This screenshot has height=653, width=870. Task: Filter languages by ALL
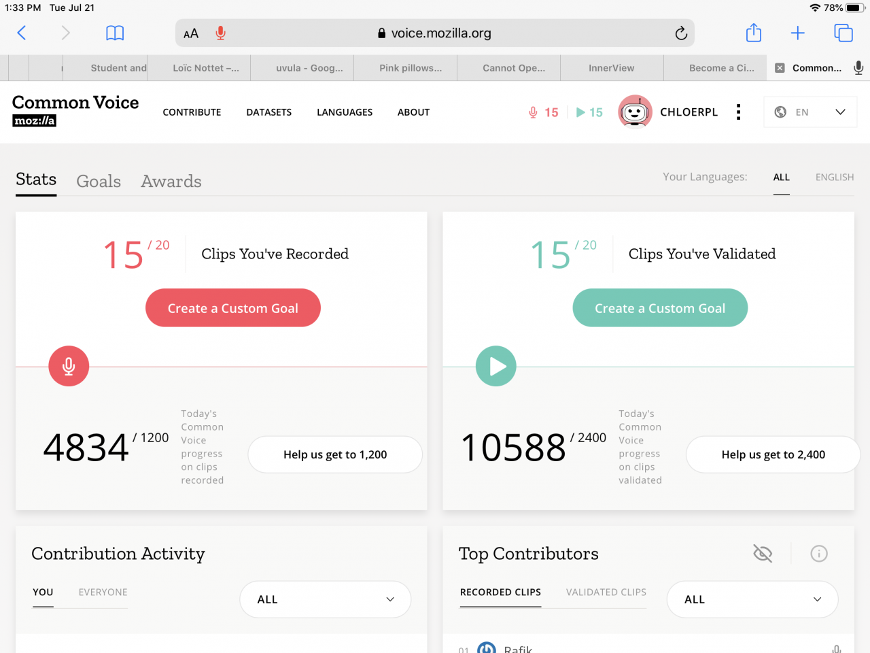pos(782,178)
